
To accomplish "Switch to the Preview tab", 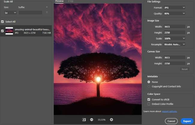I will click(59, 1).
